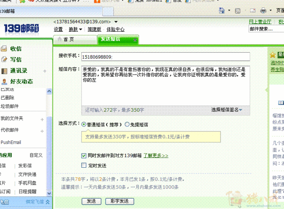The image size is (284, 209).
Task: Click into the 接收手机 number field
Action: (x=165, y=57)
